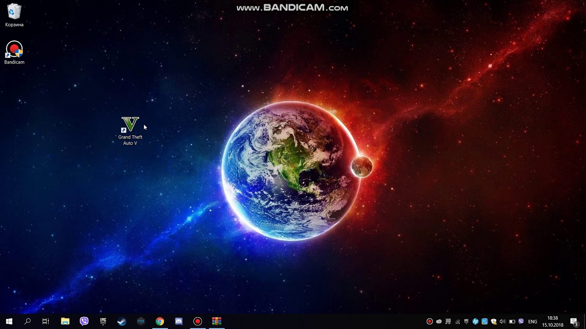
Task: Open the volume speaker tray icon
Action: coord(503,321)
